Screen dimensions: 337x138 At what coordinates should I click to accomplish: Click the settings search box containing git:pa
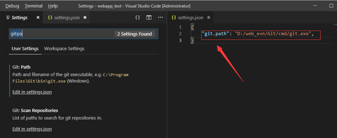point(84,34)
